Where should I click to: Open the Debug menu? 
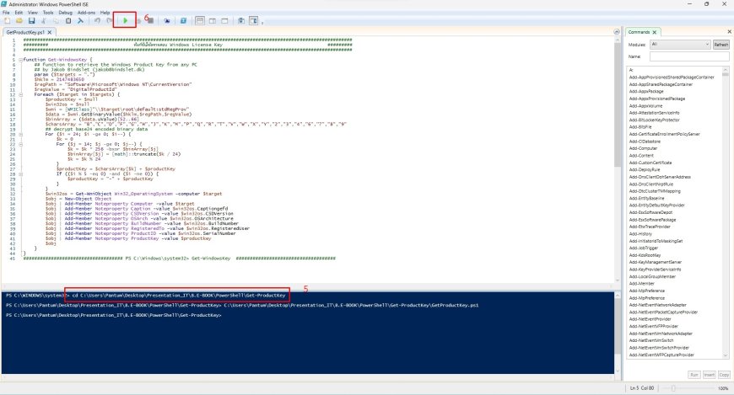[66, 13]
